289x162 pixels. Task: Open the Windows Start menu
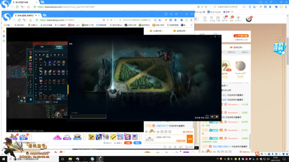pyautogui.click(x=4, y=159)
